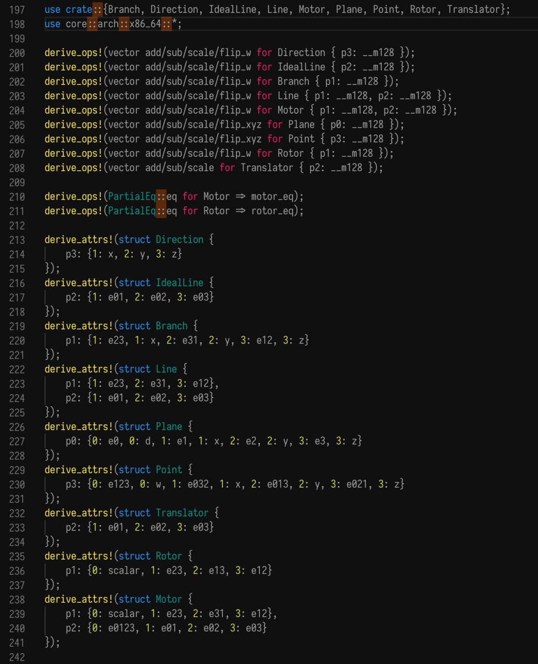Click 'Translator' on line 208
This screenshot has height=664, width=538.
point(267,168)
